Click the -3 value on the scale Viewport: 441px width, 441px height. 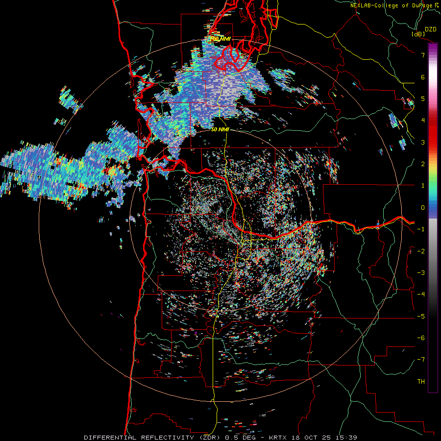point(421,273)
